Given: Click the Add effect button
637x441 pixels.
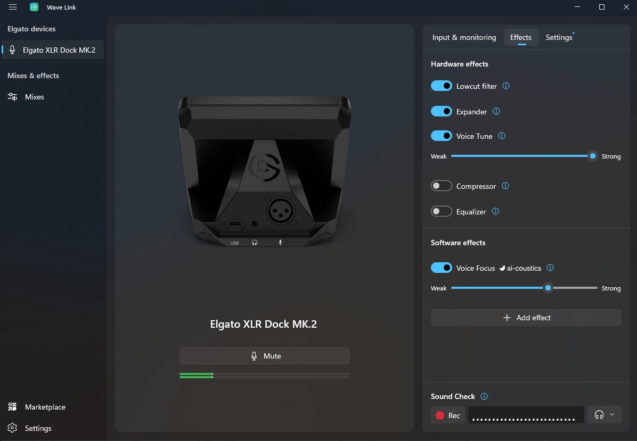Looking at the screenshot, I should coord(526,318).
